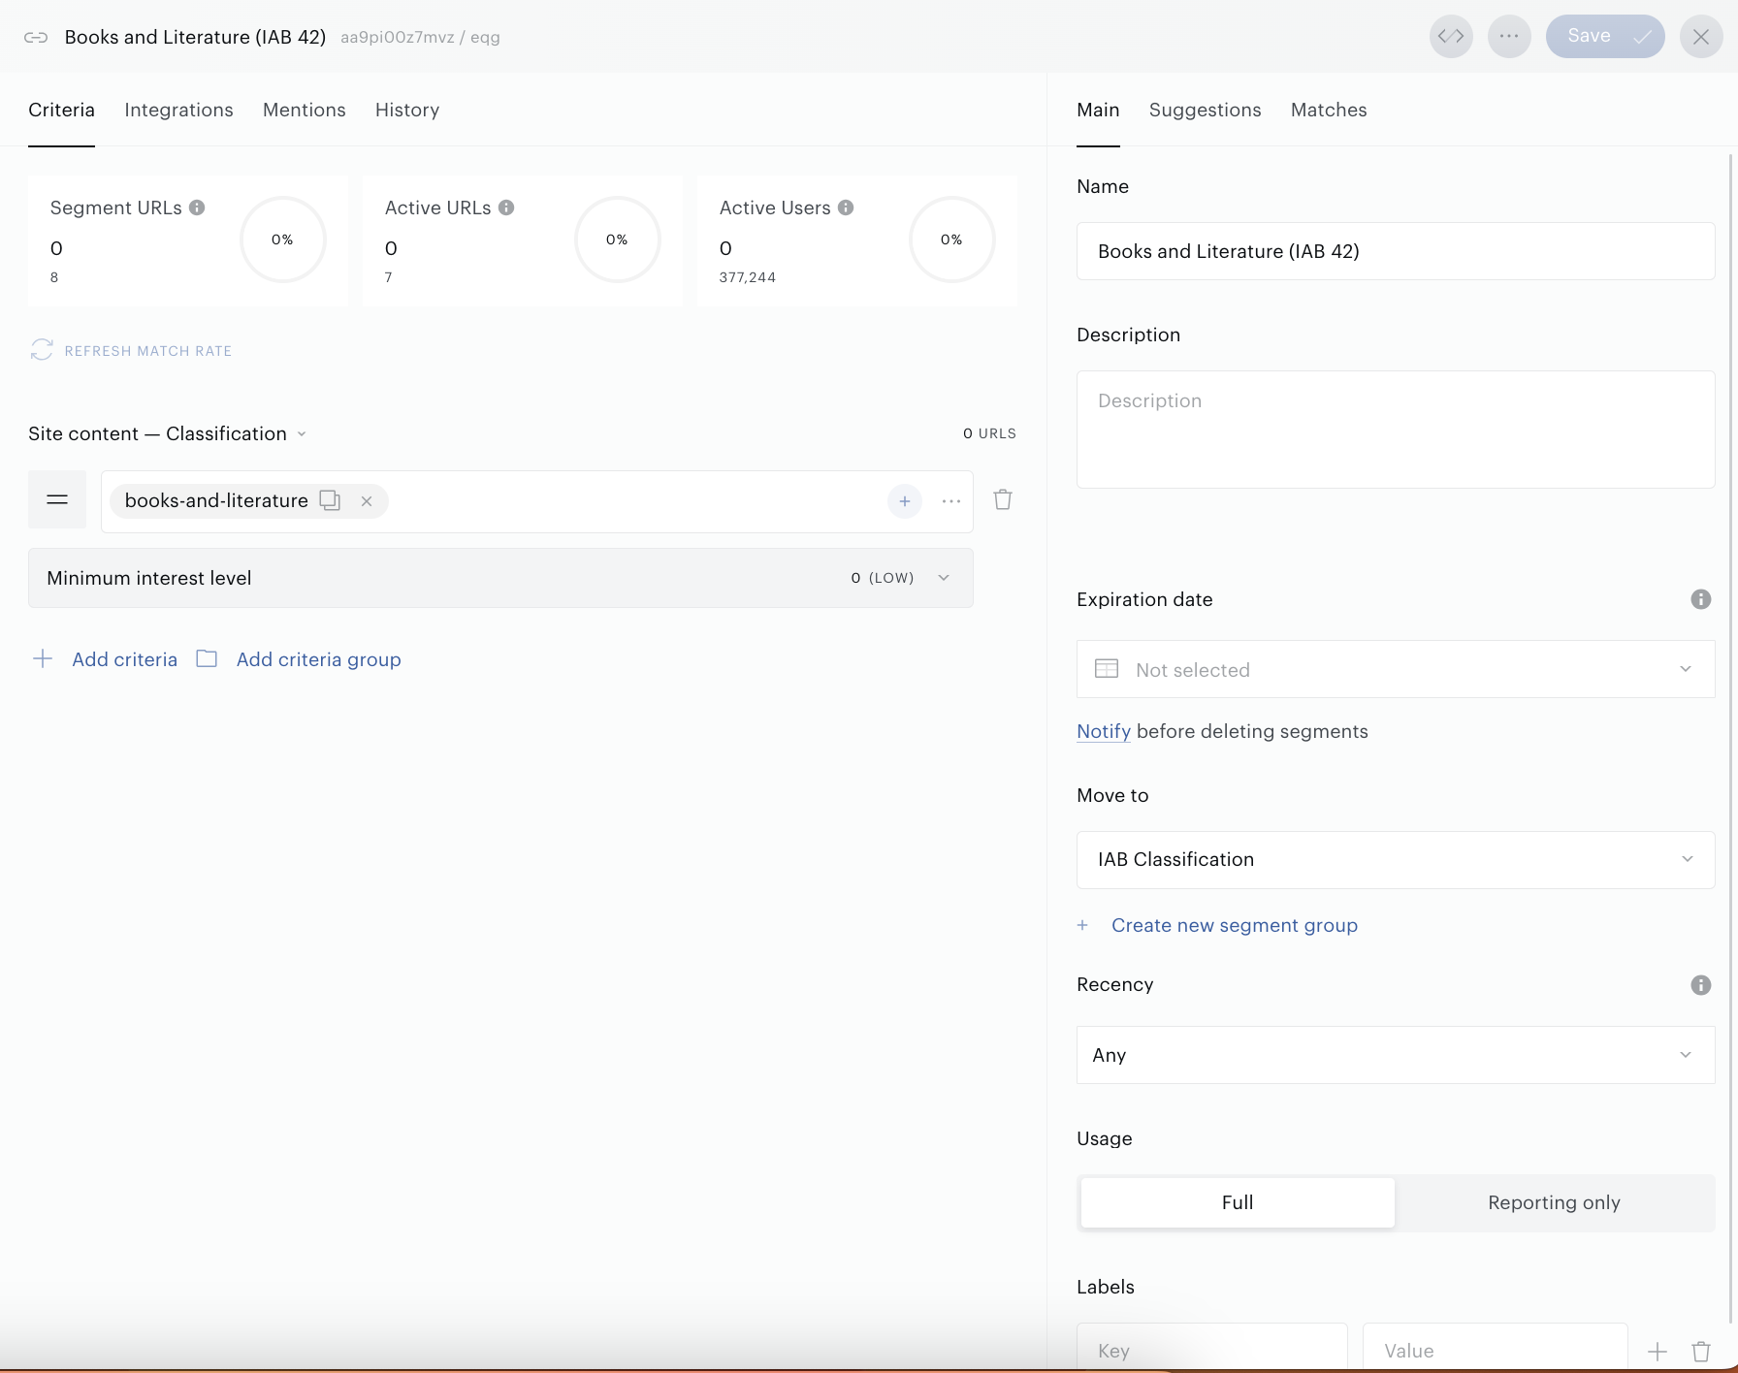Copy the books-and-literature tag
The image size is (1738, 1373).
[x=330, y=500]
